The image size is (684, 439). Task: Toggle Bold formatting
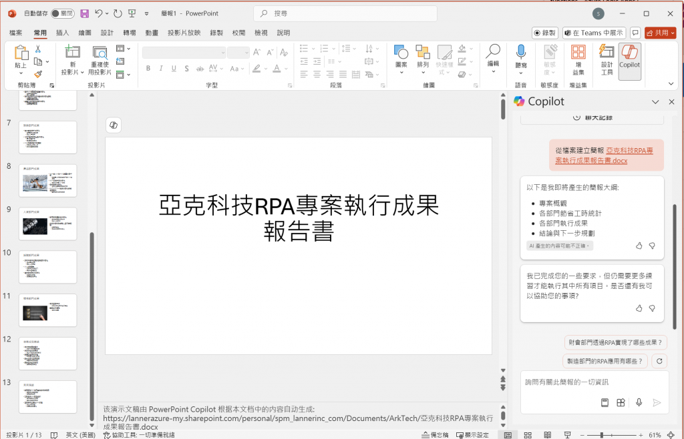[x=148, y=68]
